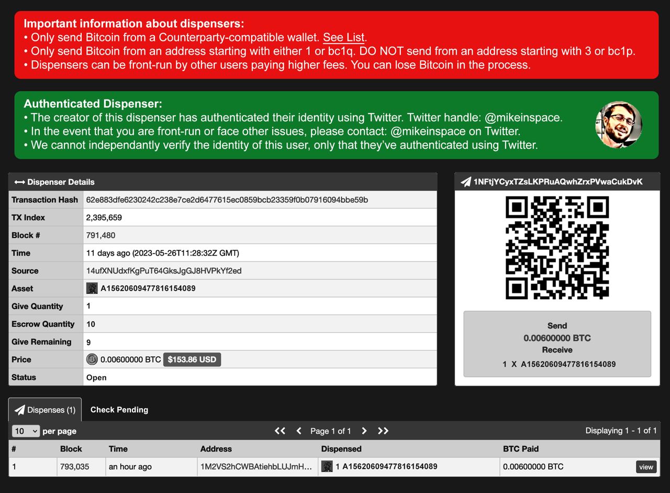This screenshot has height=493, width=670.
Task: Go to the previous page arrow
Action: [299, 431]
